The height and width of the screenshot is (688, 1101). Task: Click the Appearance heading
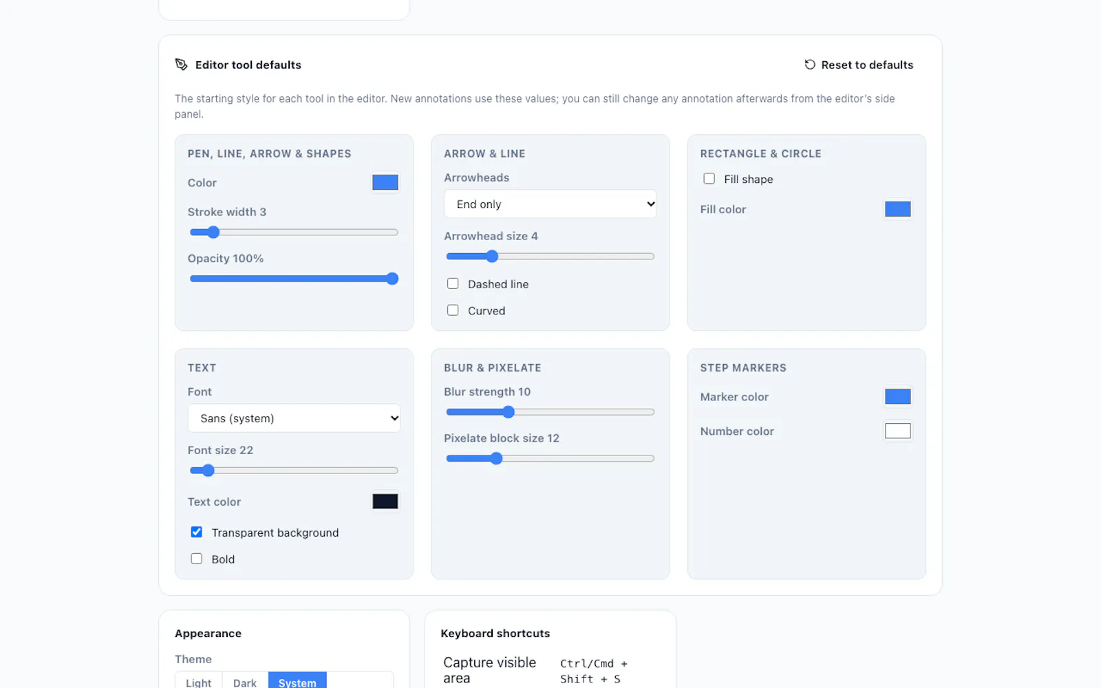208,634
